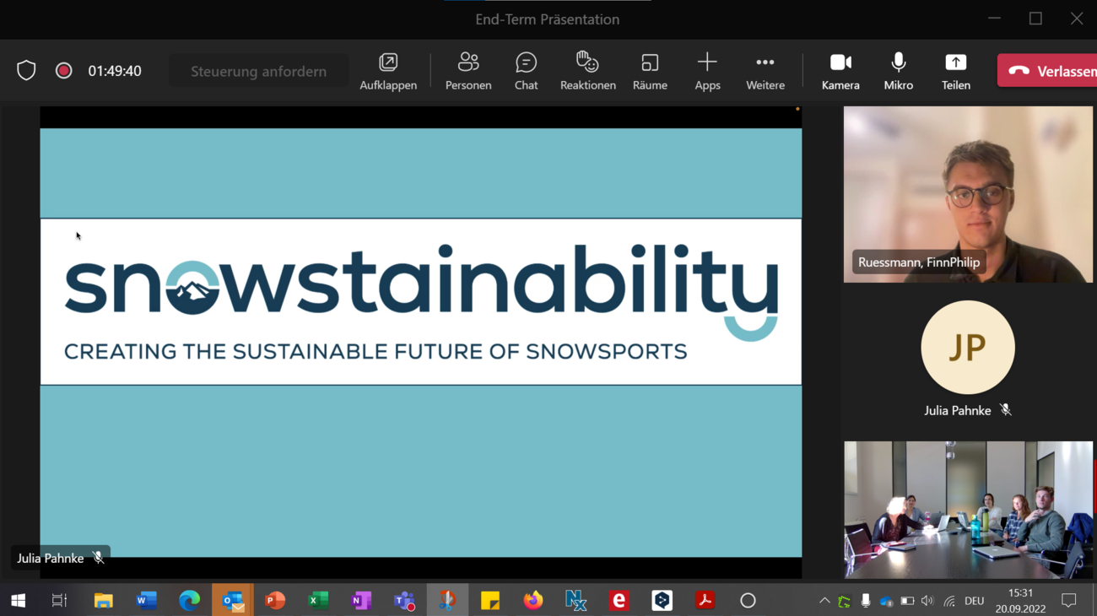The width and height of the screenshot is (1097, 616).
Task: Open the dark hexagon app taskbar icon
Action: tap(662, 601)
